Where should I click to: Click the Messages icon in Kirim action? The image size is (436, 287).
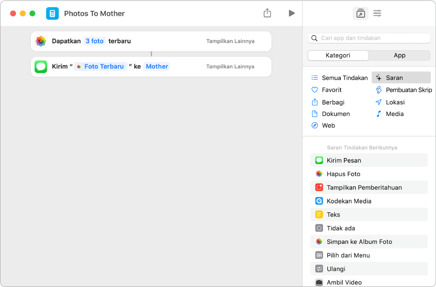coord(41,67)
